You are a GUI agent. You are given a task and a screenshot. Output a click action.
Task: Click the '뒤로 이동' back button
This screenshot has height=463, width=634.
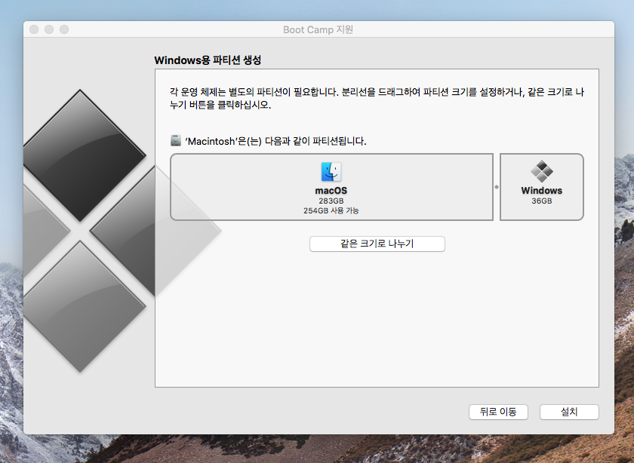pos(498,412)
